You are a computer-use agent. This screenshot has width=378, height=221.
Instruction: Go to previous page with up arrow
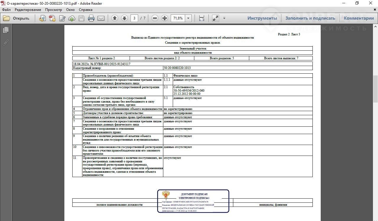[x=115, y=18]
